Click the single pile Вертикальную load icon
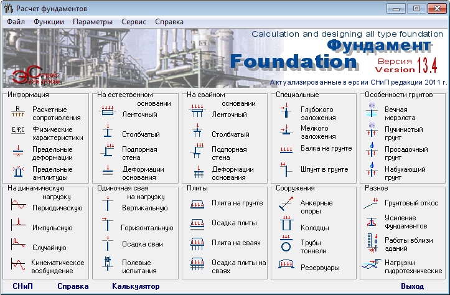 click(x=108, y=204)
